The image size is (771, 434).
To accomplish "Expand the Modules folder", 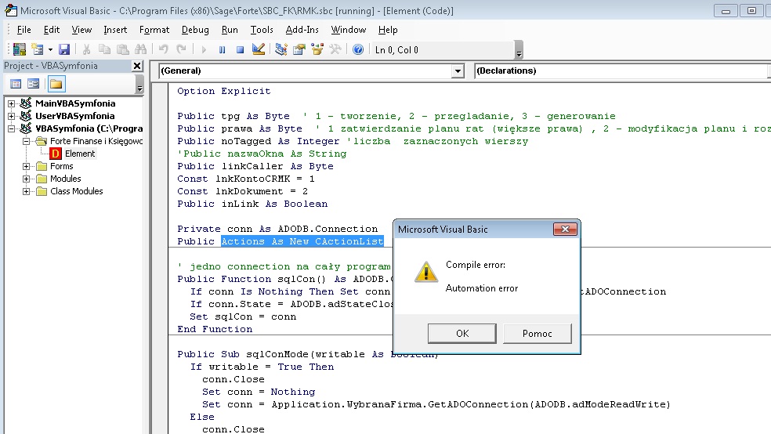I will (x=26, y=179).
